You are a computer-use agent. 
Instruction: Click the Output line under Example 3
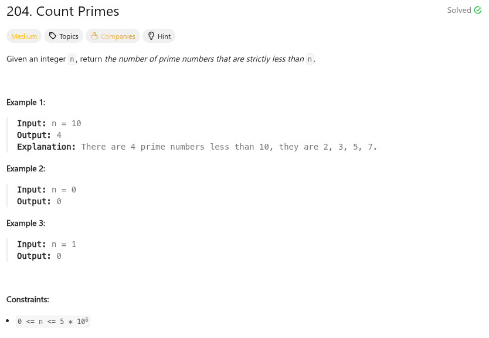click(x=39, y=256)
